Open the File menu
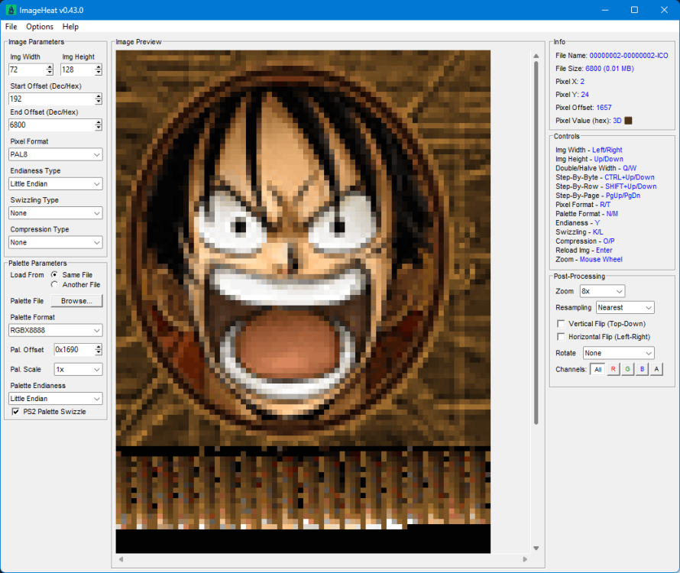 11,27
